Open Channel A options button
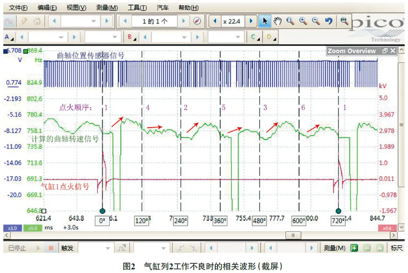This screenshot has height=273, width=408. click(x=9, y=37)
